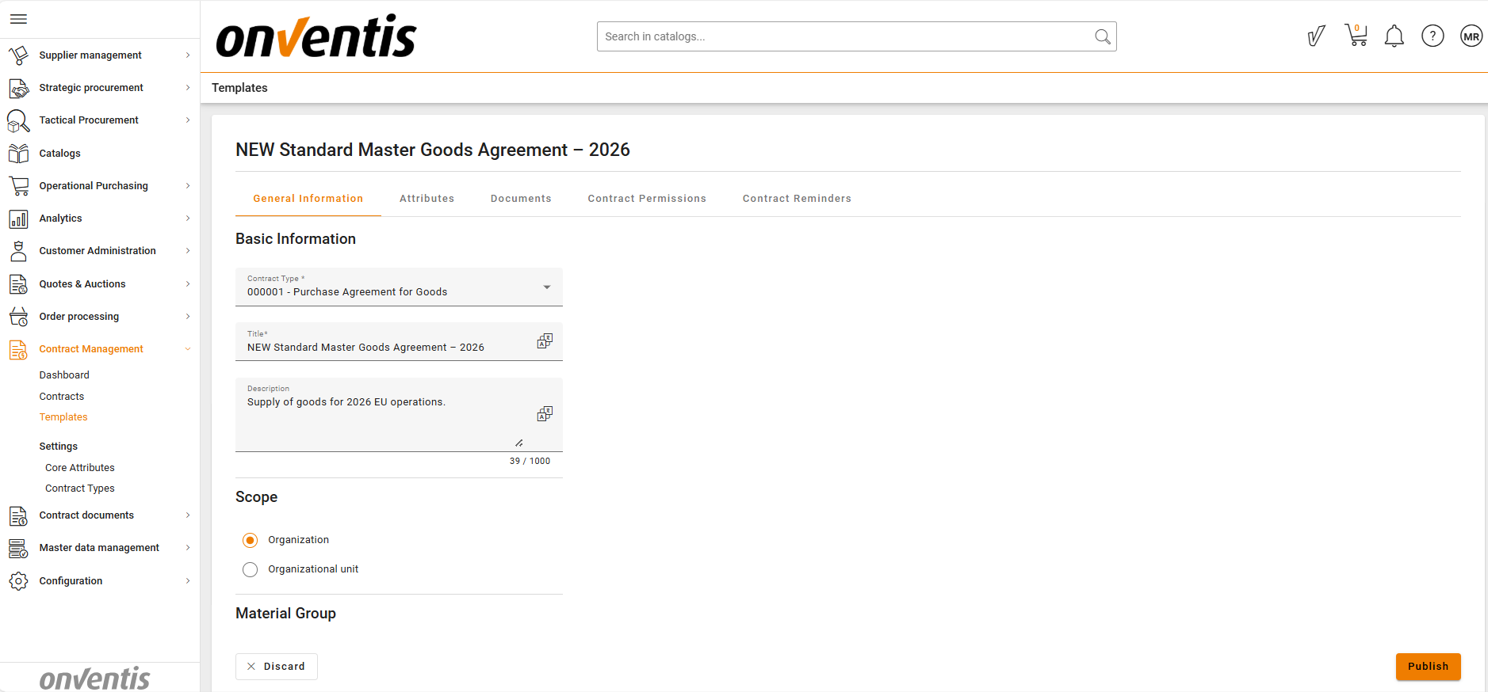1488x692 pixels.
Task: Select the Organizational unit radio button
Action: point(251,569)
